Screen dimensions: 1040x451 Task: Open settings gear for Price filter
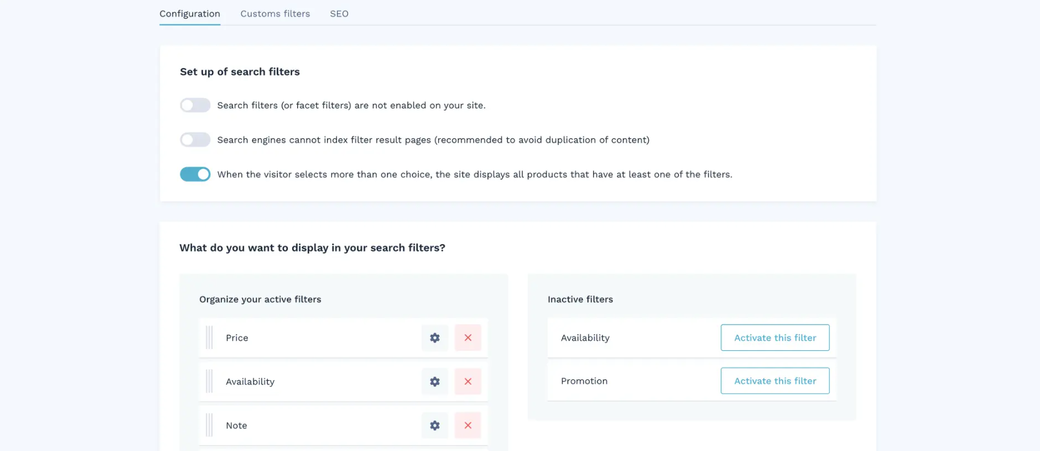435,338
